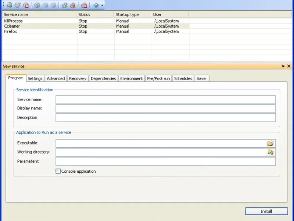Browse for working directory folder icon

(270, 152)
